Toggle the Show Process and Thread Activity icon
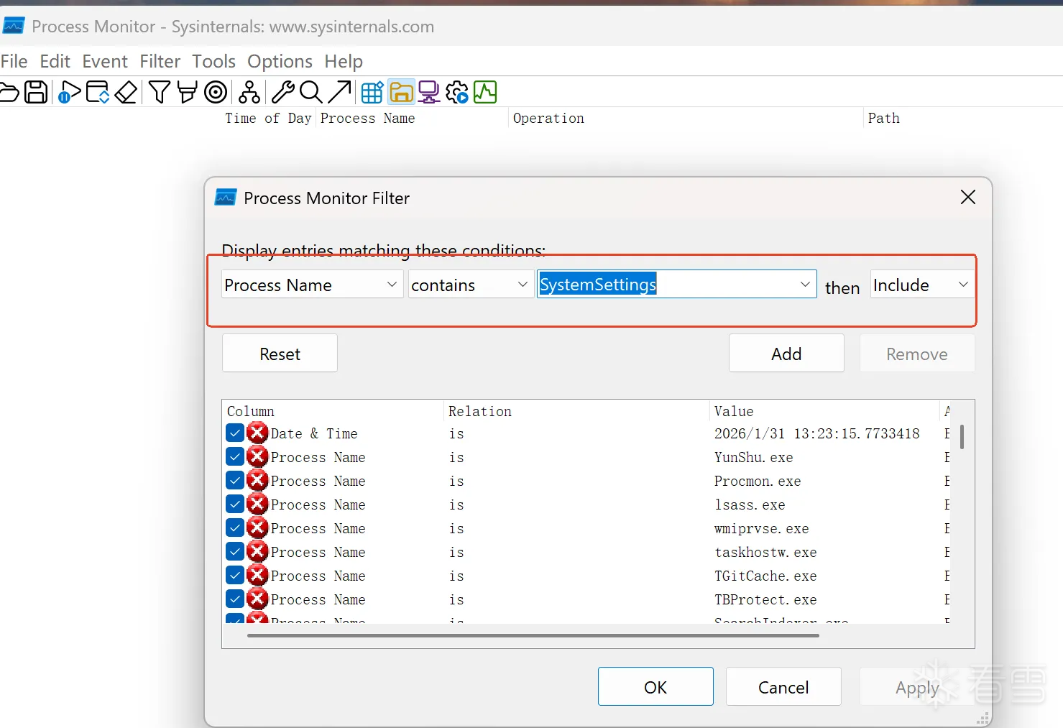The width and height of the screenshot is (1063, 728). pyautogui.click(x=457, y=92)
